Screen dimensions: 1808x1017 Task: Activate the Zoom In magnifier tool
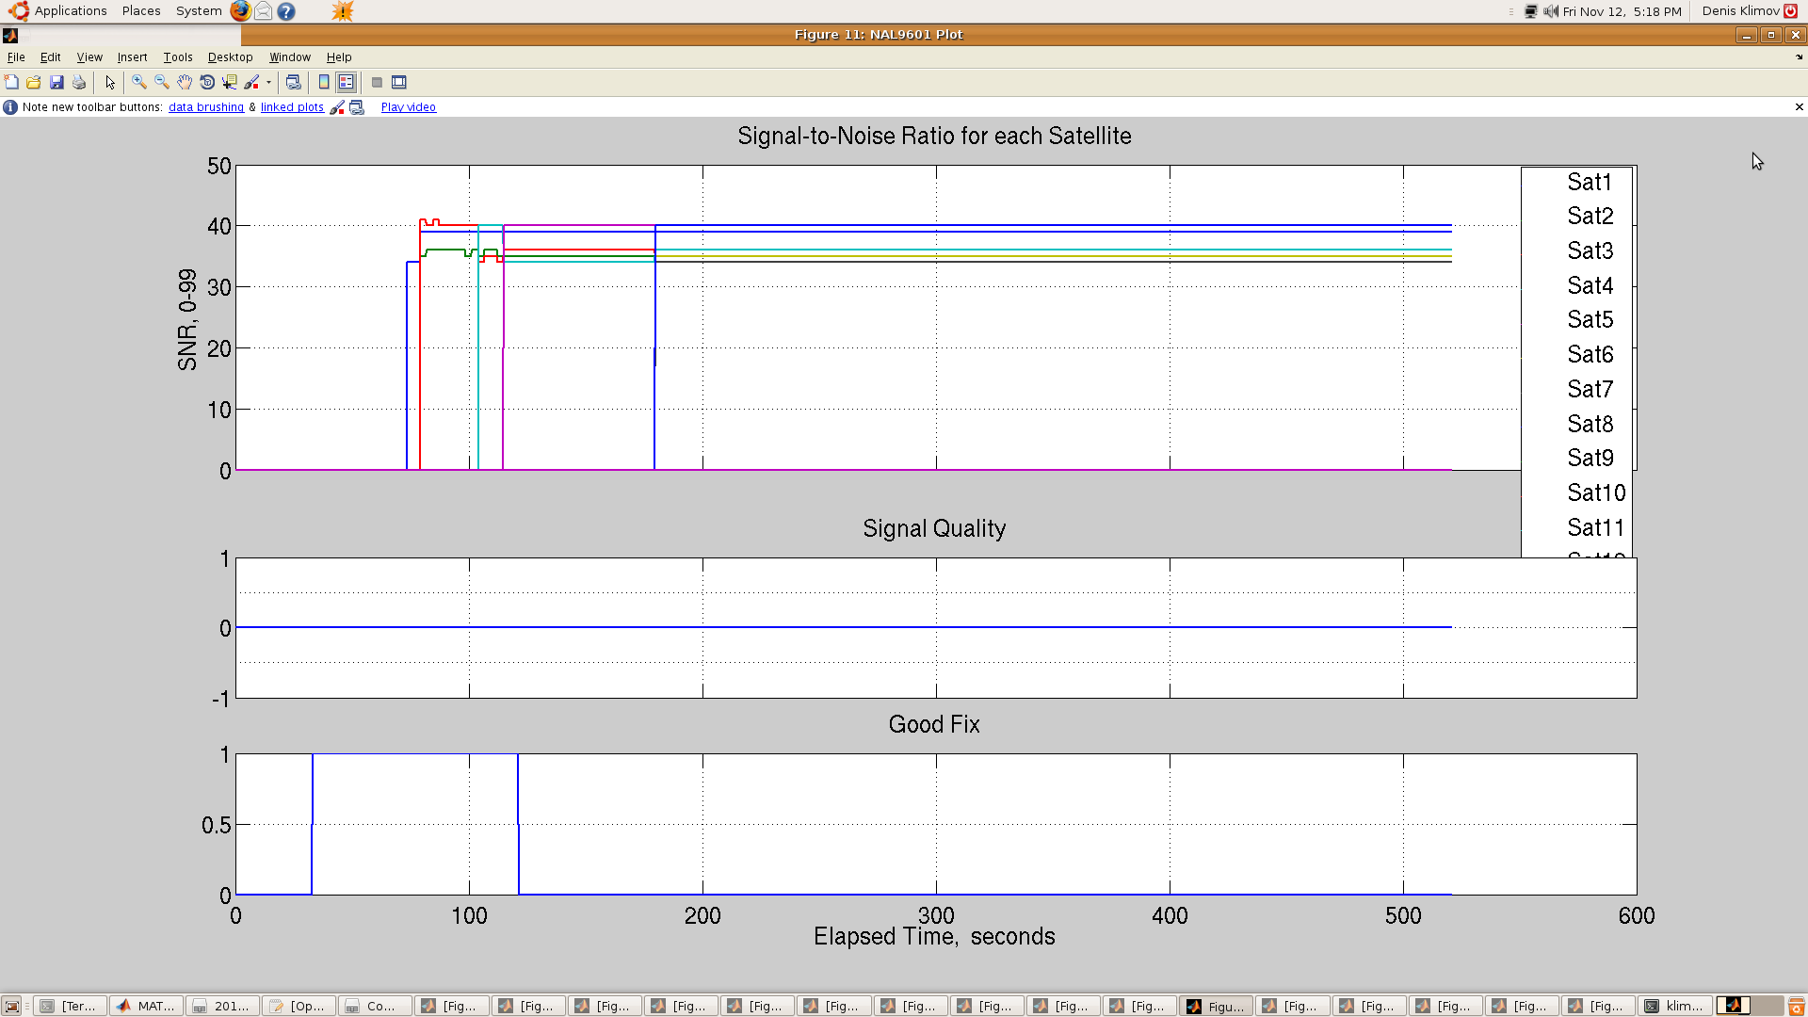(x=139, y=83)
